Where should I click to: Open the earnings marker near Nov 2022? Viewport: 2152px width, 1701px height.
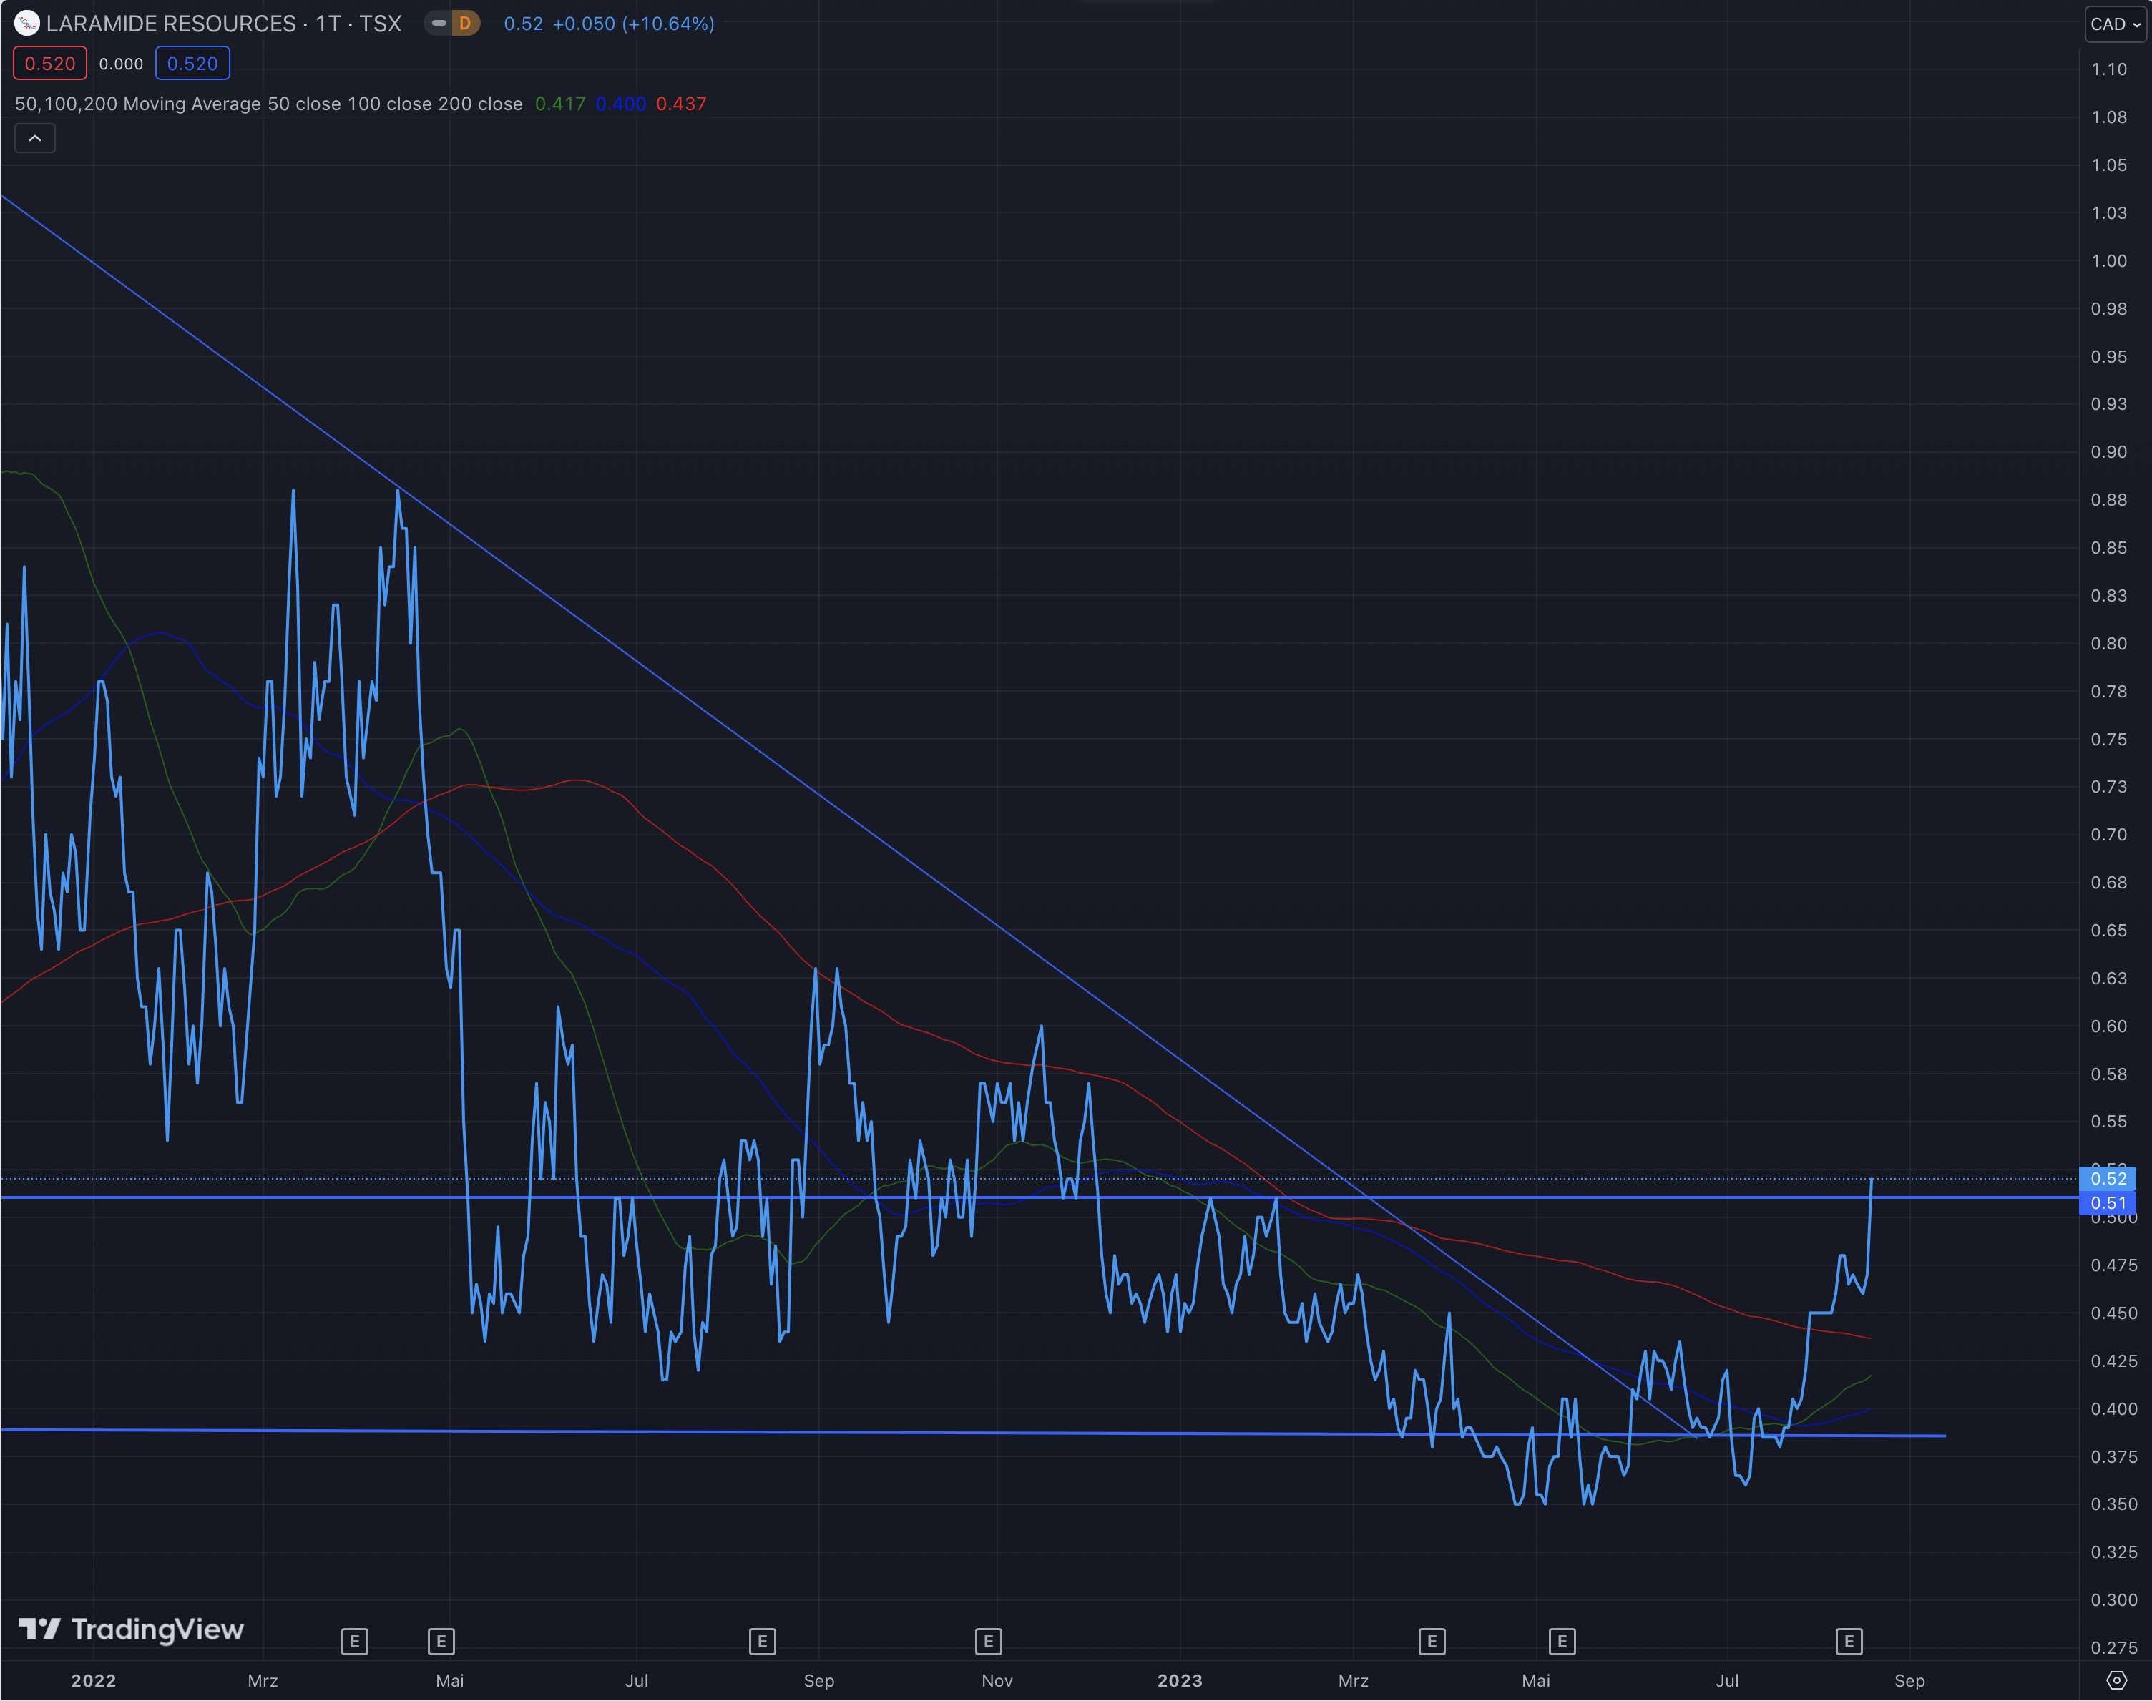coord(988,1641)
